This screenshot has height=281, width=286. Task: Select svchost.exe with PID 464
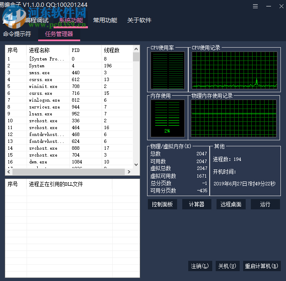(x=69, y=127)
